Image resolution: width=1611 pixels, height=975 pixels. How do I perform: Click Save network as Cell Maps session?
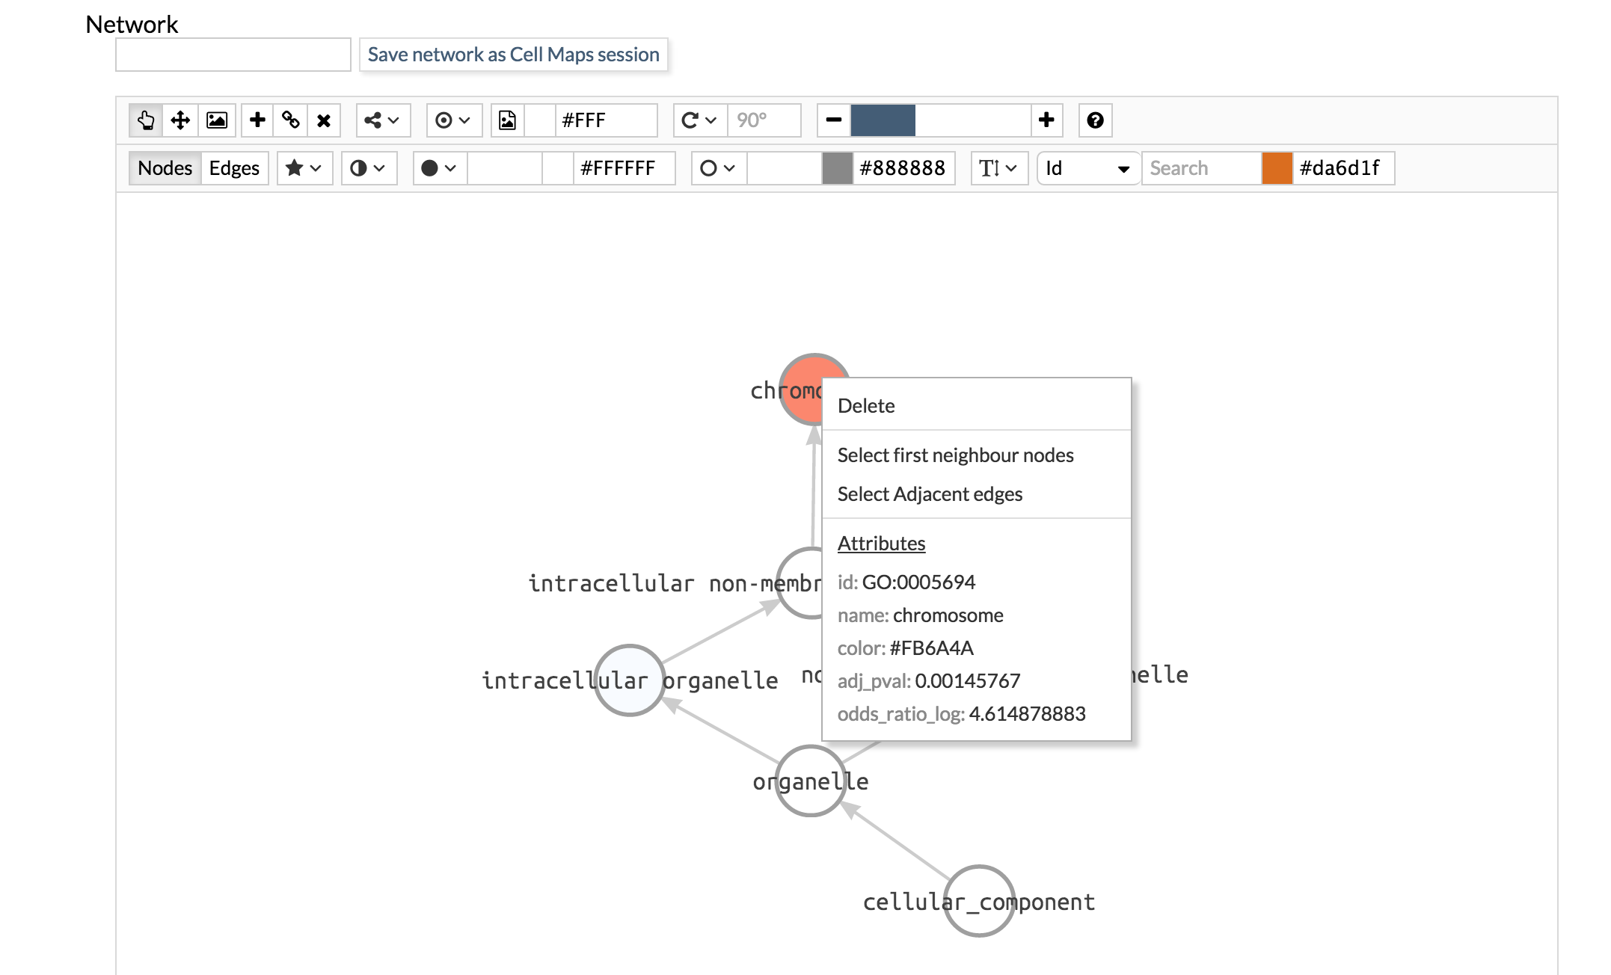[514, 55]
